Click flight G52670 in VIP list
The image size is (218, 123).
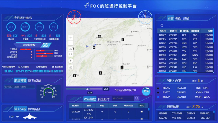(x=181, y=88)
